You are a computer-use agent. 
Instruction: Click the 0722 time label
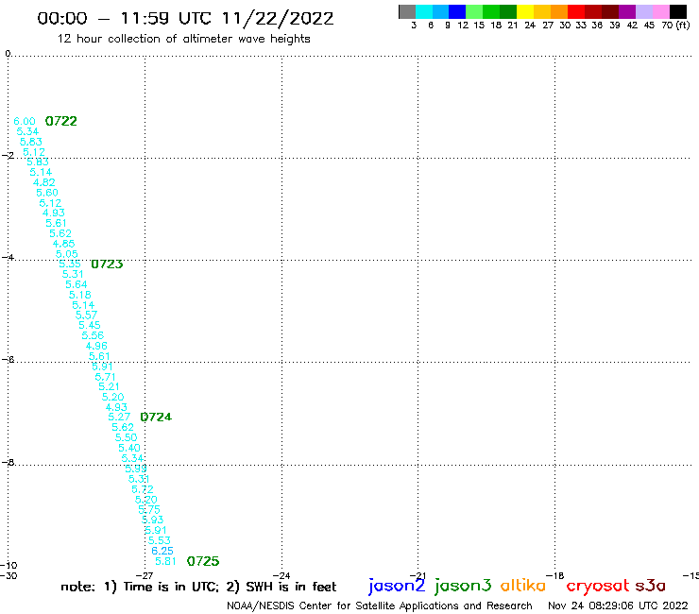click(x=61, y=121)
